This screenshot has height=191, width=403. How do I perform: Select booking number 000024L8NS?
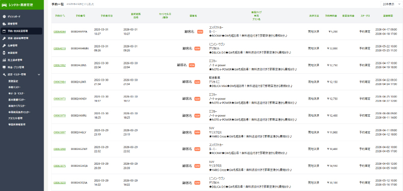pyautogui.click(x=79, y=65)
